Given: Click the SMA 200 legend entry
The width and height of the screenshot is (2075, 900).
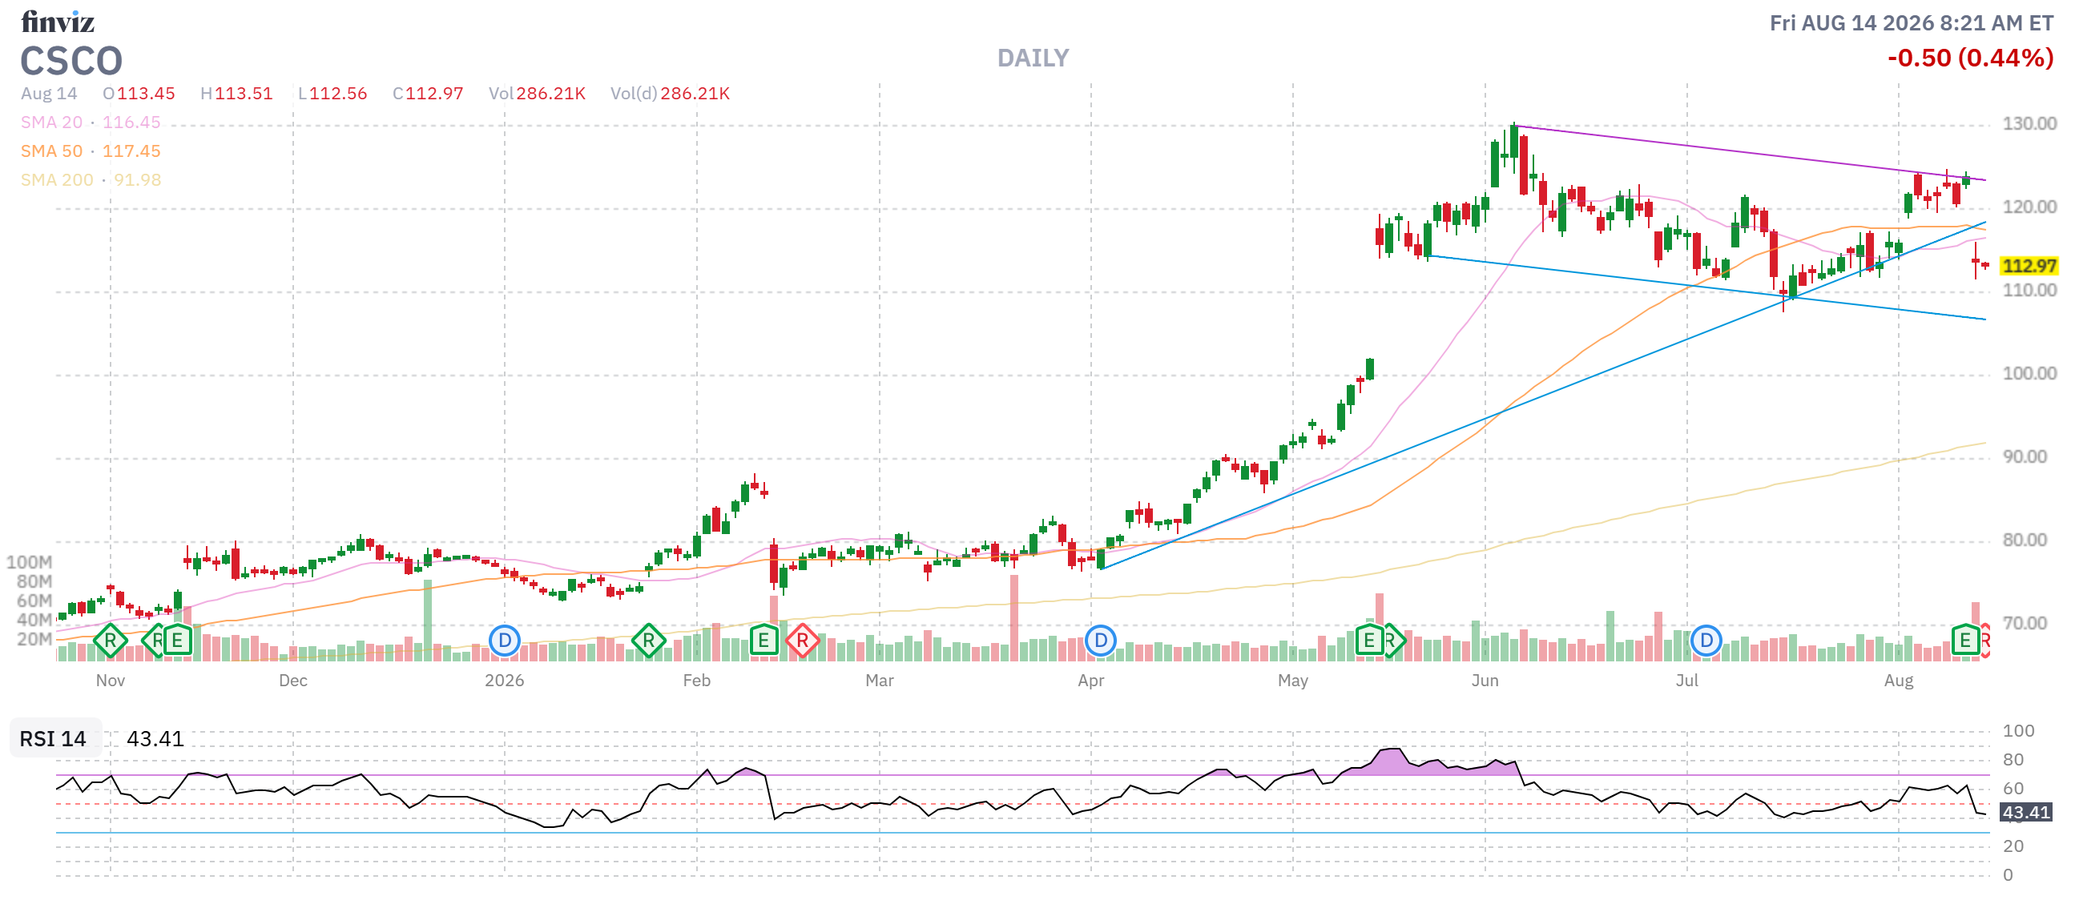Looking at the screenshot, I should (91, 180).
